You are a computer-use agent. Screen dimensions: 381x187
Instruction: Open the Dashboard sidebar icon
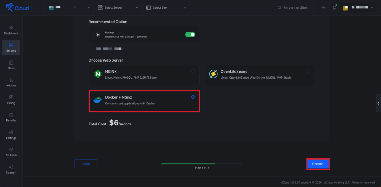pos(11,28)
